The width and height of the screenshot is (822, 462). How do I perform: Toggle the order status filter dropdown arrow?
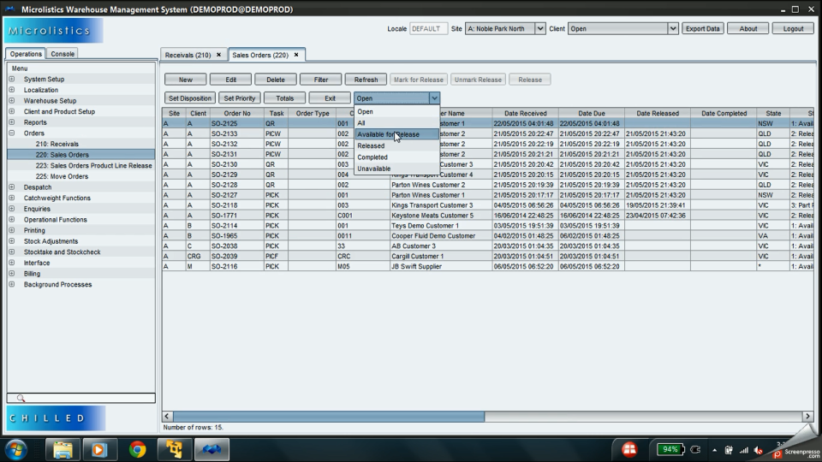tap(434, 98)
